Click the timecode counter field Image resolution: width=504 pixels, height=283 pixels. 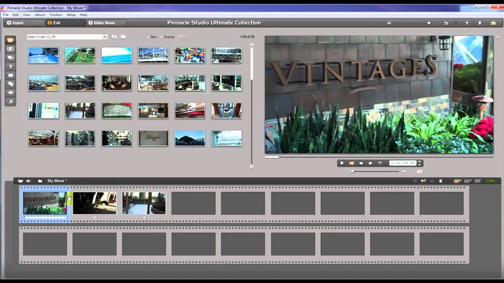tap(402, 163)
